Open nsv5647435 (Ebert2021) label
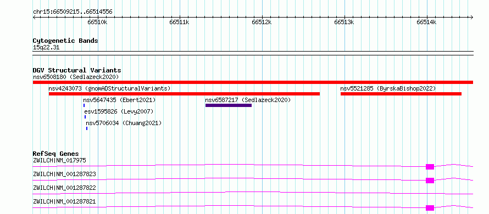Viewport: 489px width, 214px height. click(x=119, y=100)
